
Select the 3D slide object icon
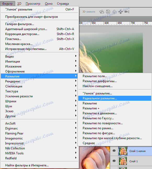(121, 12)
